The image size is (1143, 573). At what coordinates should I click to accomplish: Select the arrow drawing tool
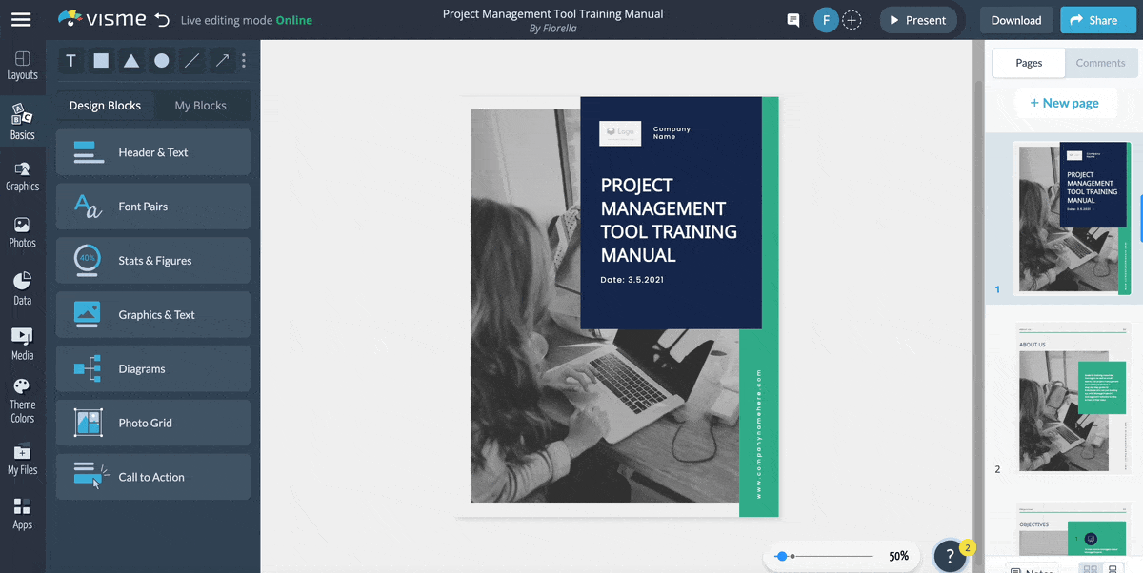(222, 61)
